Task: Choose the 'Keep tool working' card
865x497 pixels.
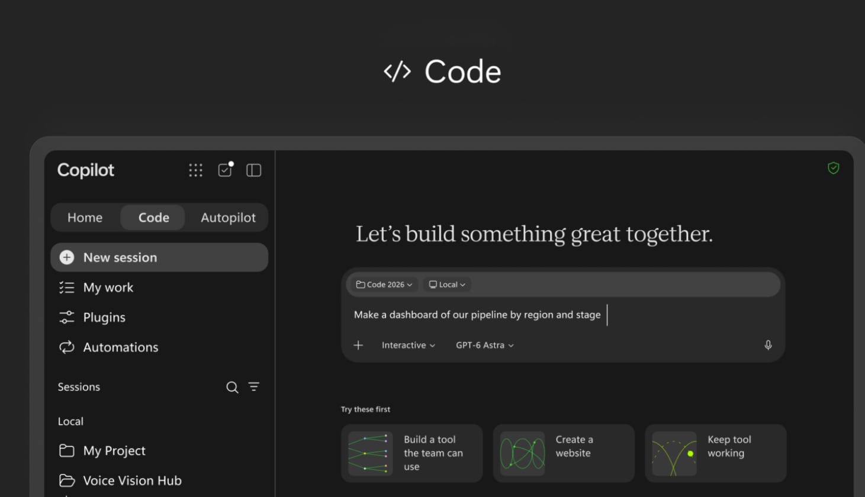Action: (716, 453)
